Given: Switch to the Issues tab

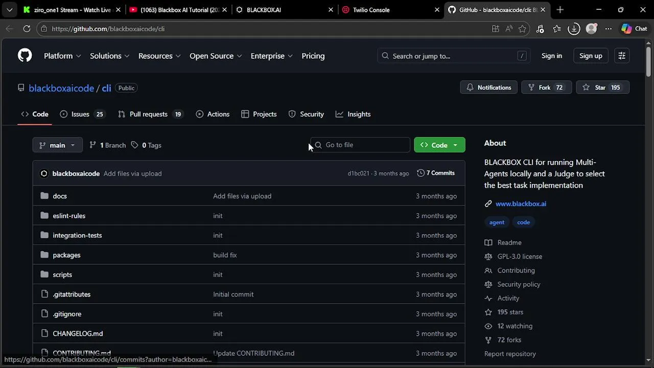Looking at the screenshot, I should pos(82,114).
